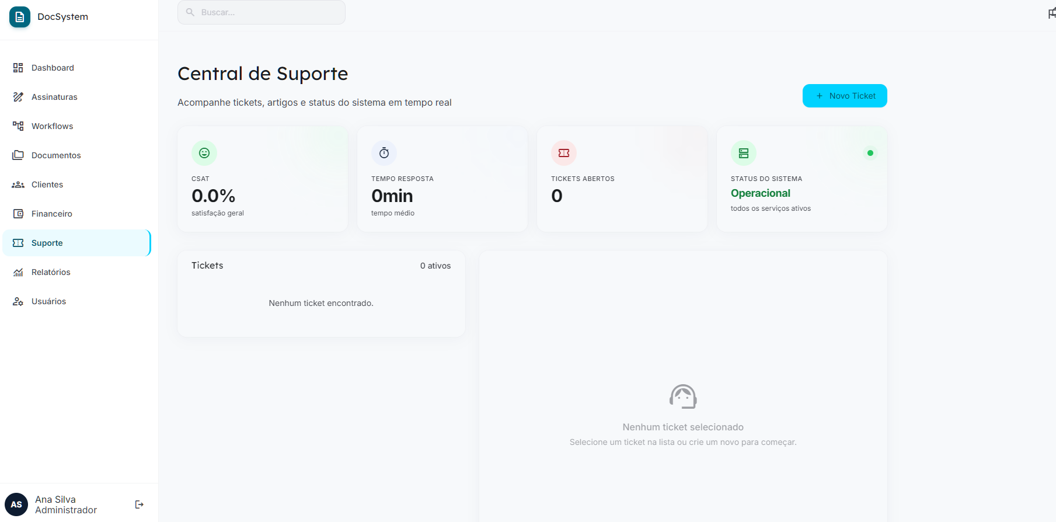Go to Assinaturas in the sidebar
This screenshot has height=522, width=1056.
[x=76, y=97]
